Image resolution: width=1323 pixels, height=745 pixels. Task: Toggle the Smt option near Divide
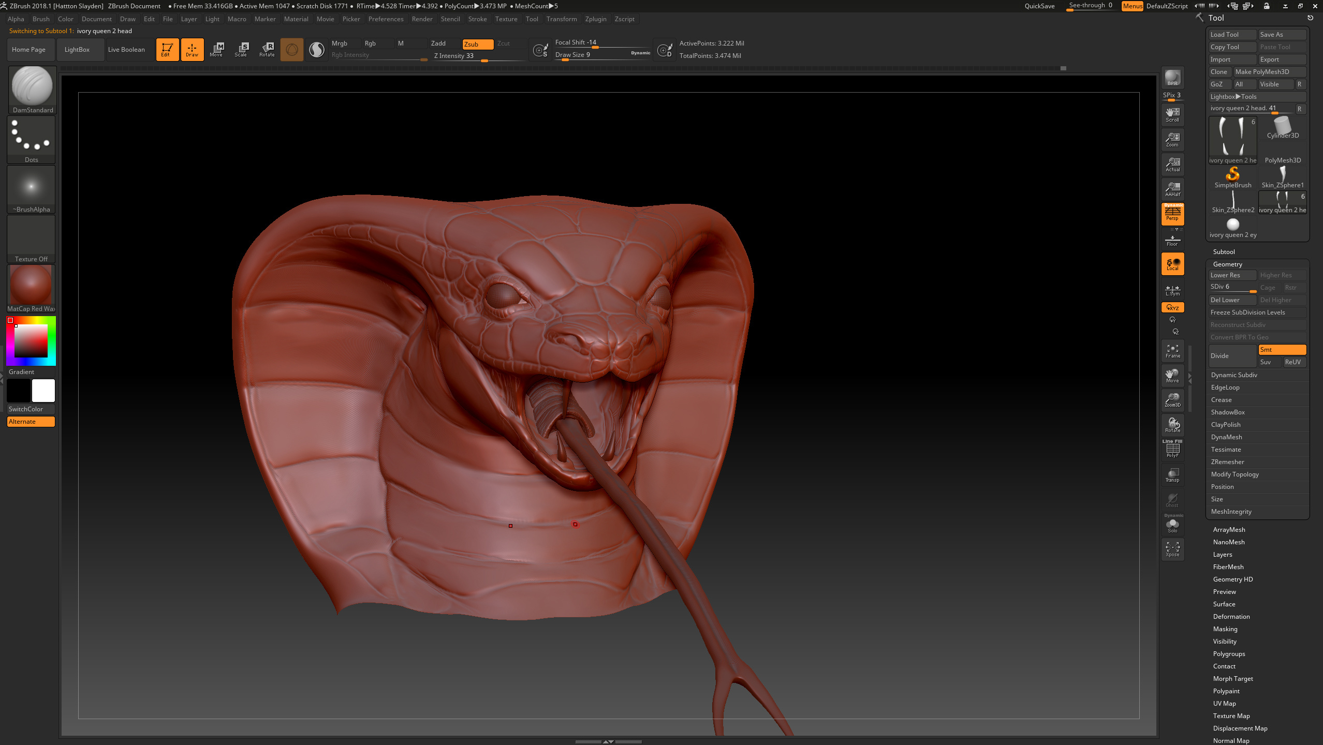pyautogui.click(x=1282, y=350)
